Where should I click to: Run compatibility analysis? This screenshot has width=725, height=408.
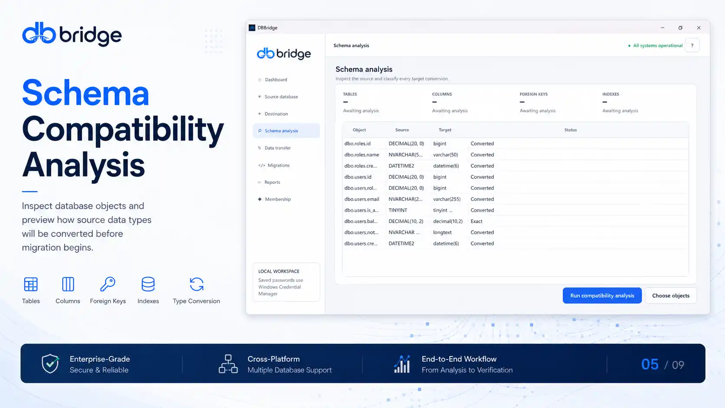(x=602, y=296)
